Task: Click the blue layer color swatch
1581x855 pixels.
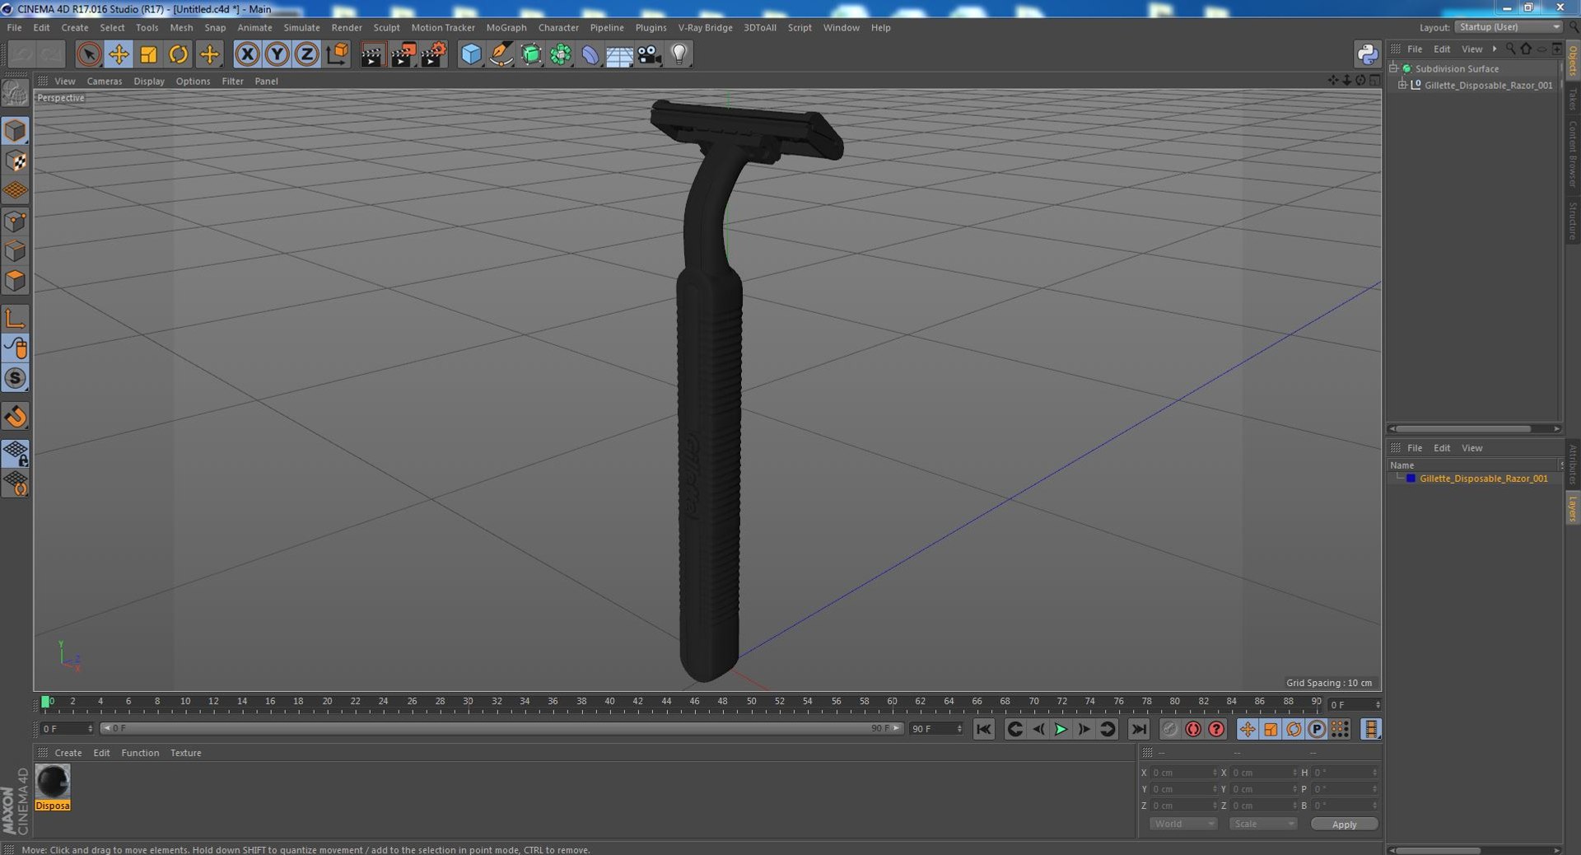Action: pos(1411,479)
